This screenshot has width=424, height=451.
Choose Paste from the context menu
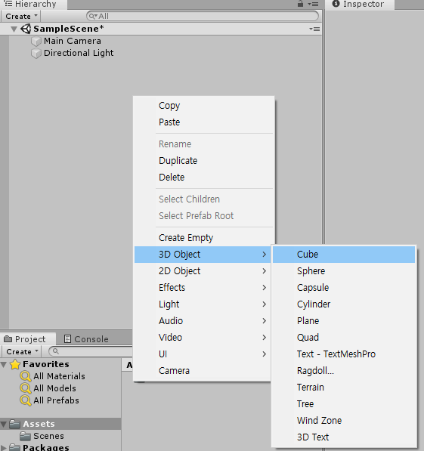pyautogui.click(x=204, y=122)
